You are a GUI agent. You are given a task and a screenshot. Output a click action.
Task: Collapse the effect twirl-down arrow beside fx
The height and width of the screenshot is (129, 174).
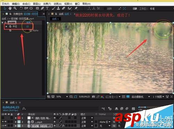point(2,23)
